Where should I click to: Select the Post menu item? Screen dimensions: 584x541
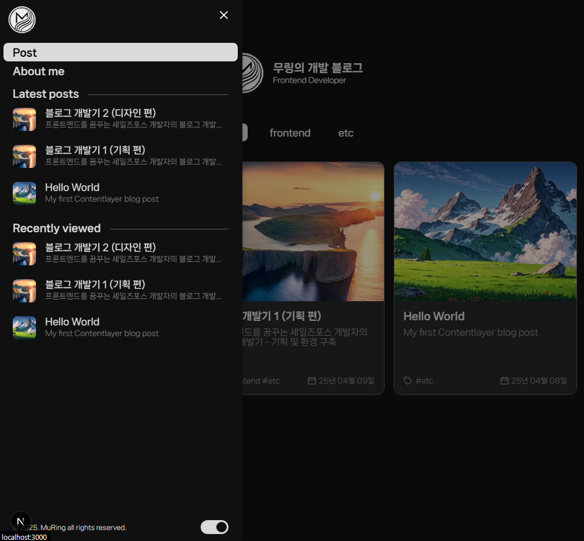[120, 52]
